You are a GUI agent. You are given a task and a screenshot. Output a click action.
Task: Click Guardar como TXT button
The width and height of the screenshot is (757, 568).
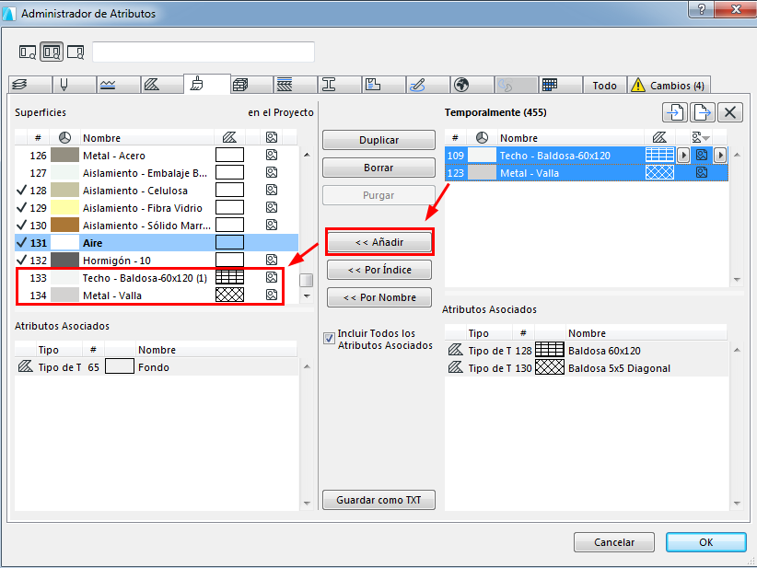379,500
